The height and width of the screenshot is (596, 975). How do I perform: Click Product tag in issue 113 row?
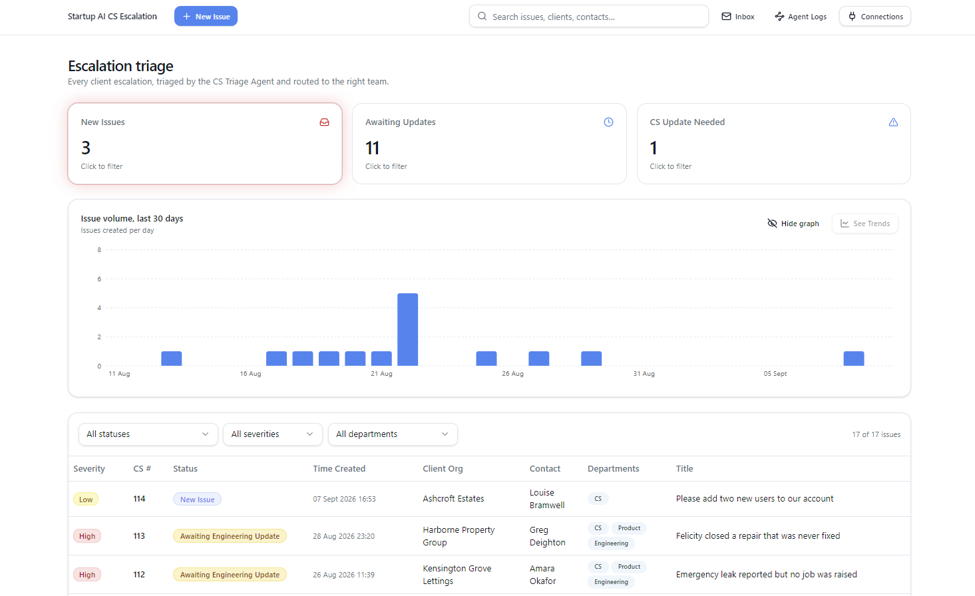629,528
